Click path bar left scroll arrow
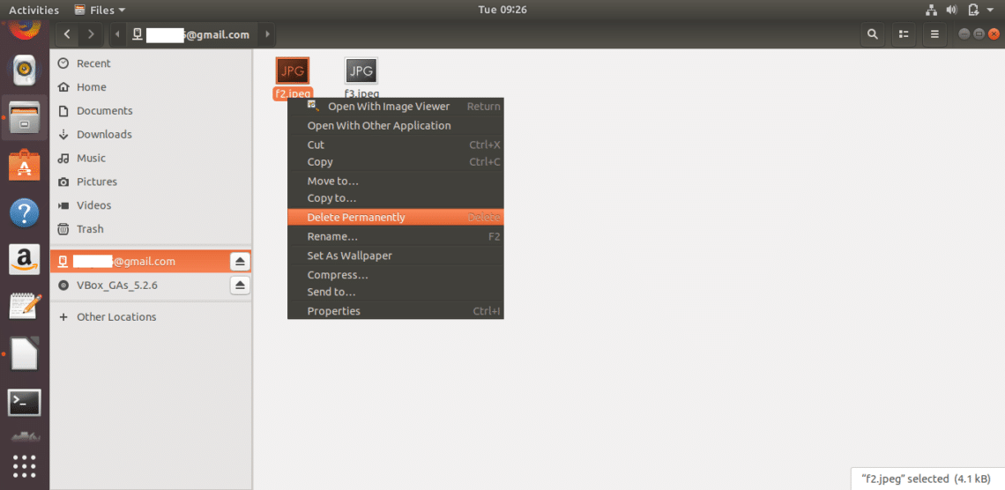Viewport: 1005px width, 490px height. (x=118, y=34)
